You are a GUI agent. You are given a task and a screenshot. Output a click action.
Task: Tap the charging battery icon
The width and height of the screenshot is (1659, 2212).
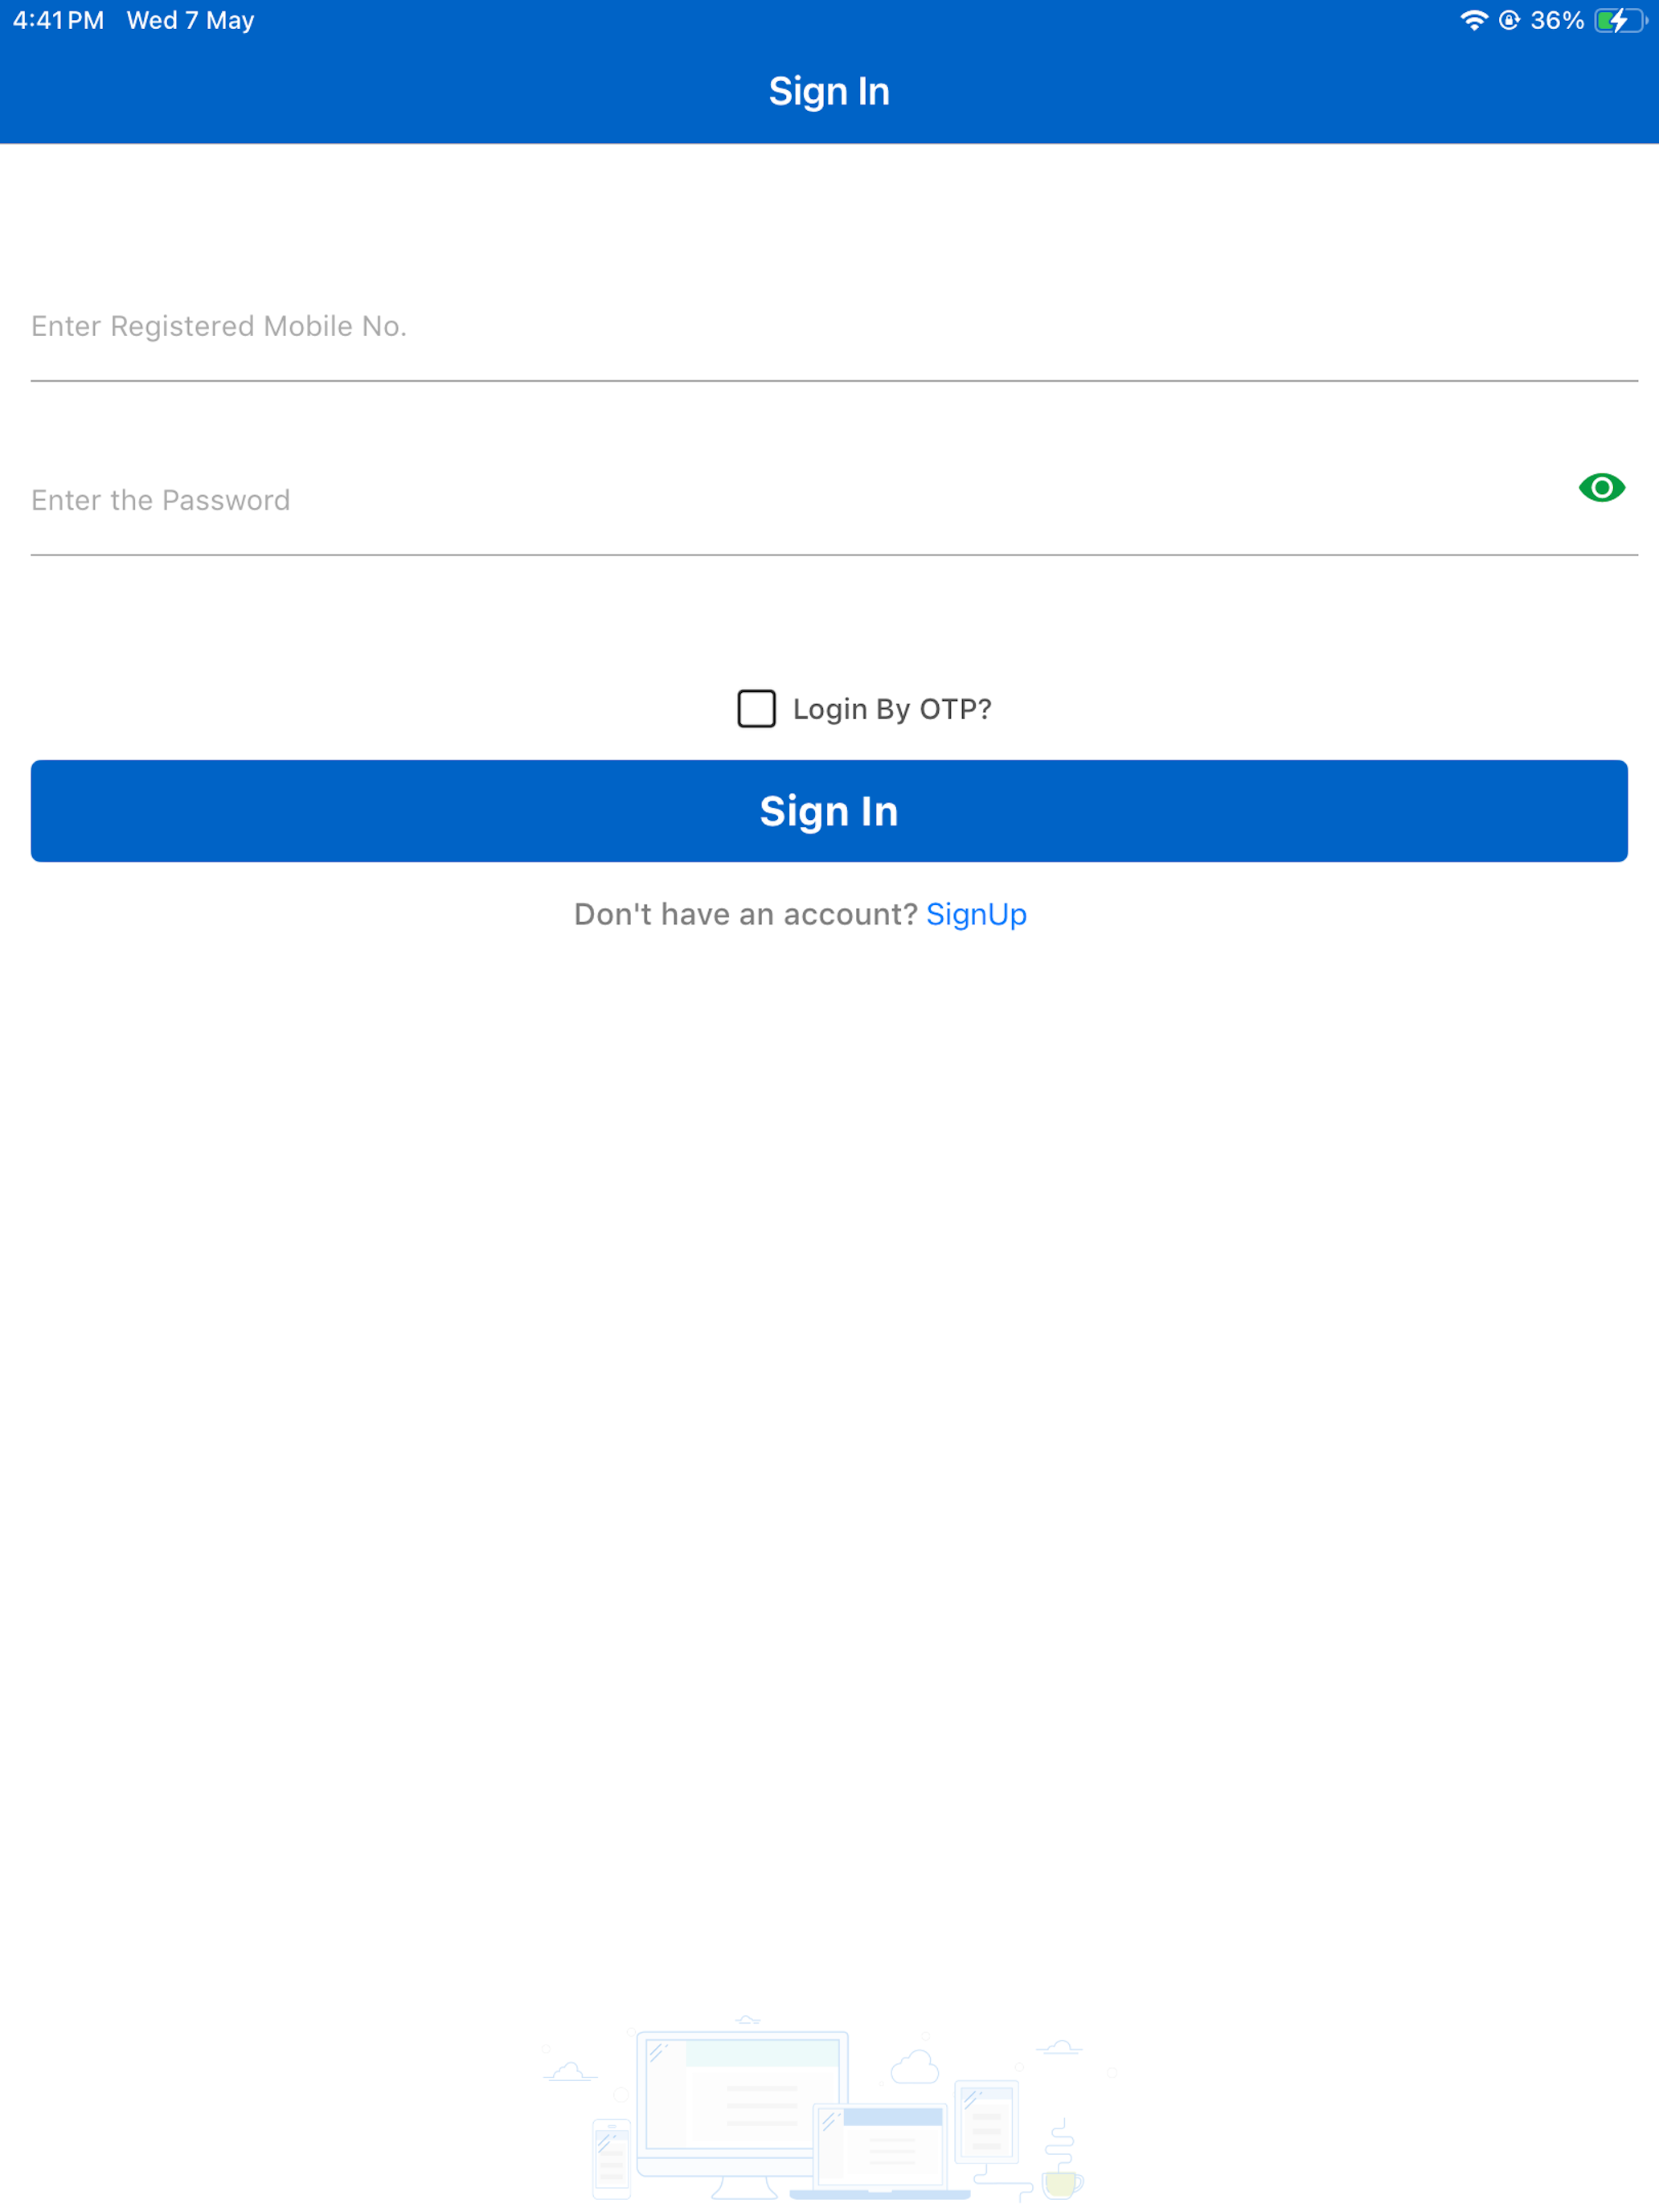coord(1620,20)
